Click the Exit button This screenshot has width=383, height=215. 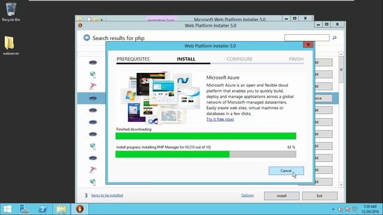320,196
